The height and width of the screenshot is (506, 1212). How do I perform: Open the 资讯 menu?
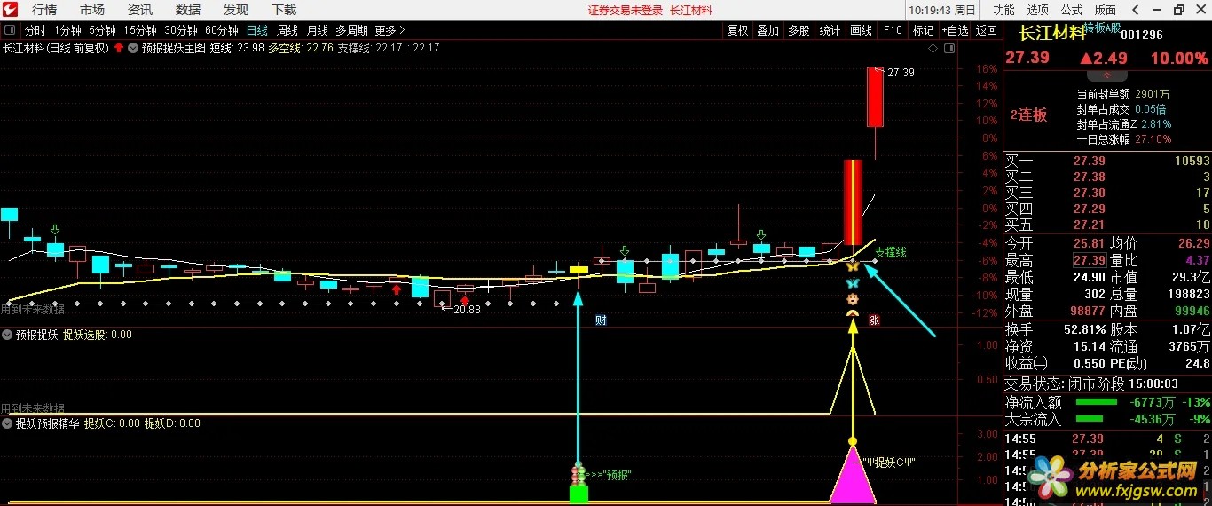pos(140,10)
